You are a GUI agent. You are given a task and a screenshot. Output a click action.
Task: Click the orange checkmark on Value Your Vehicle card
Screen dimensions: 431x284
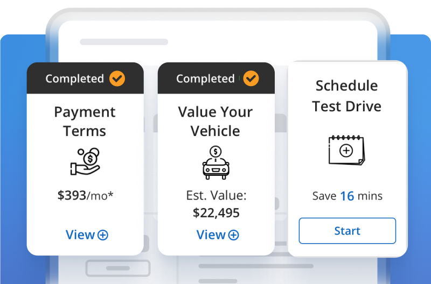click(251, 79)
